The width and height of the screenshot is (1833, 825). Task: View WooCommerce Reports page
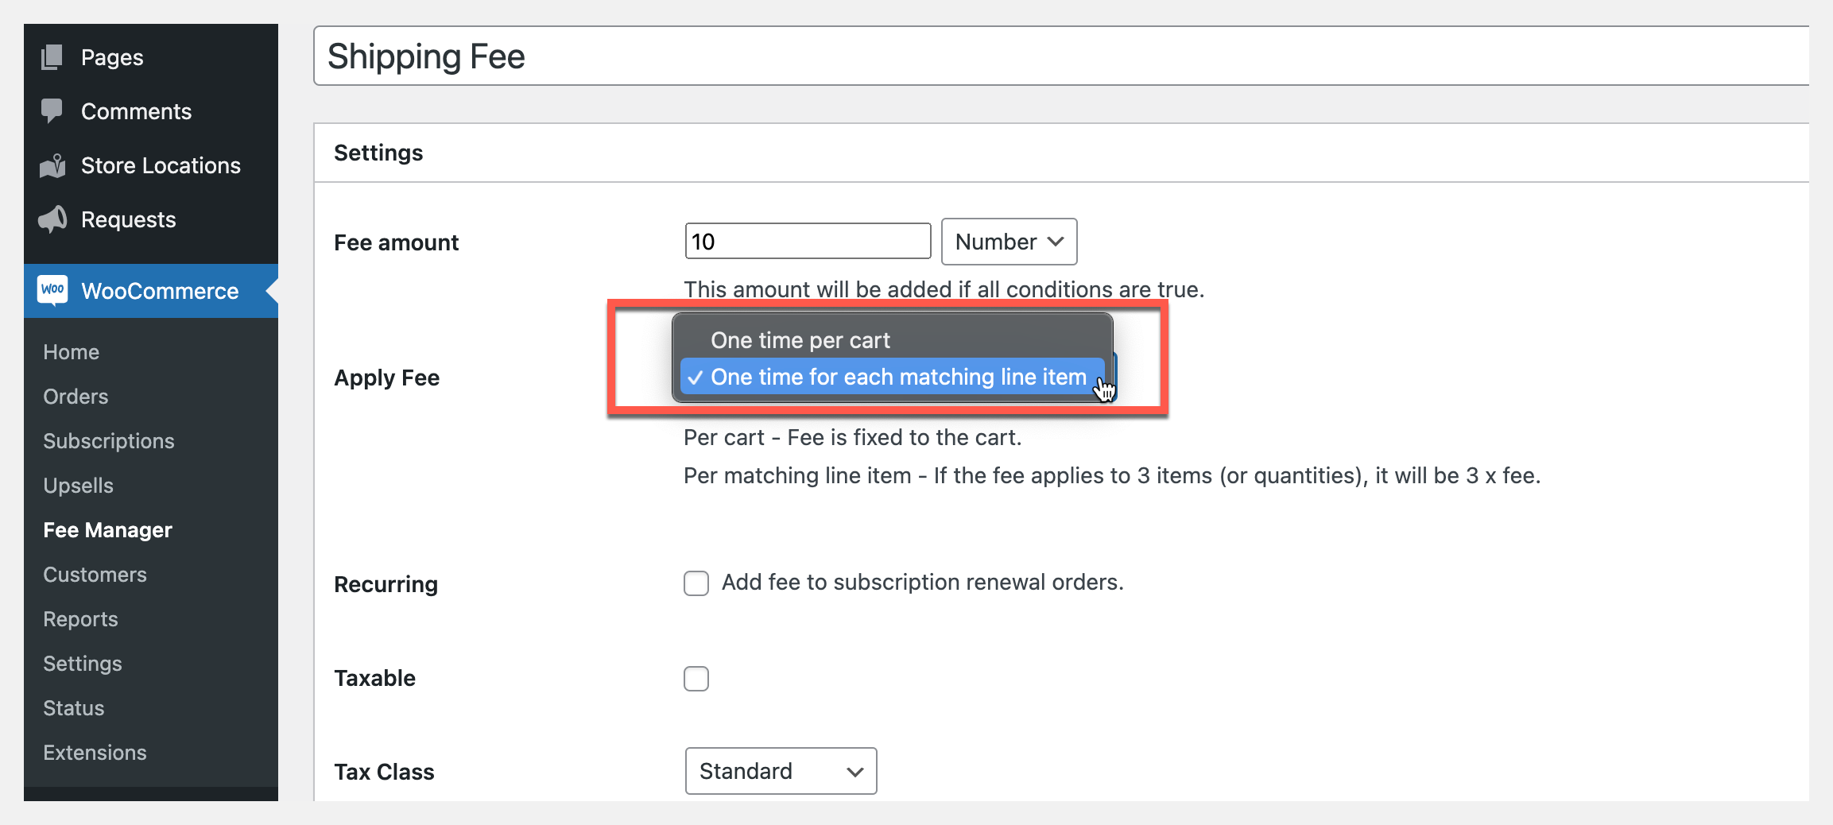click(80, 619)
